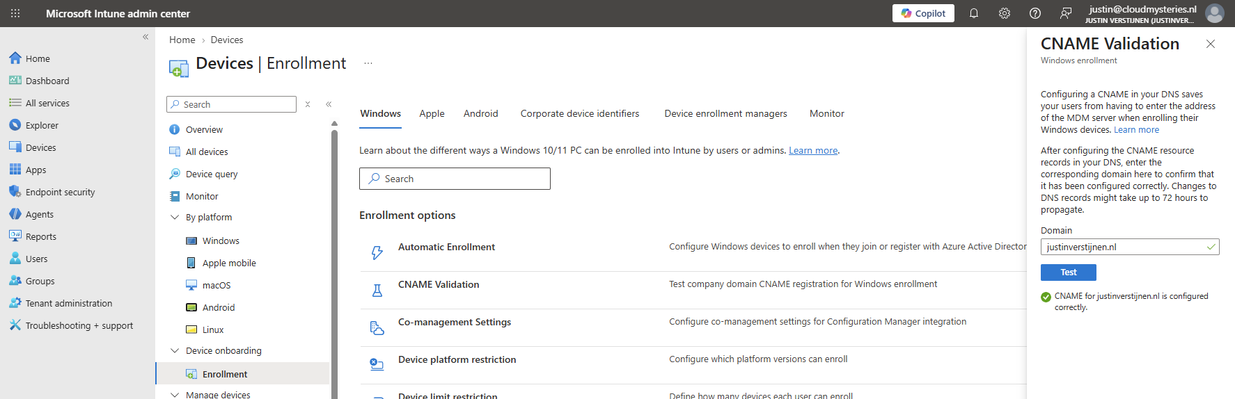Viewport: 1235px width, 399px height.
Task: Click the CNAME Validation flask icon
Action: pyautogui.click(x=377, y=291)
